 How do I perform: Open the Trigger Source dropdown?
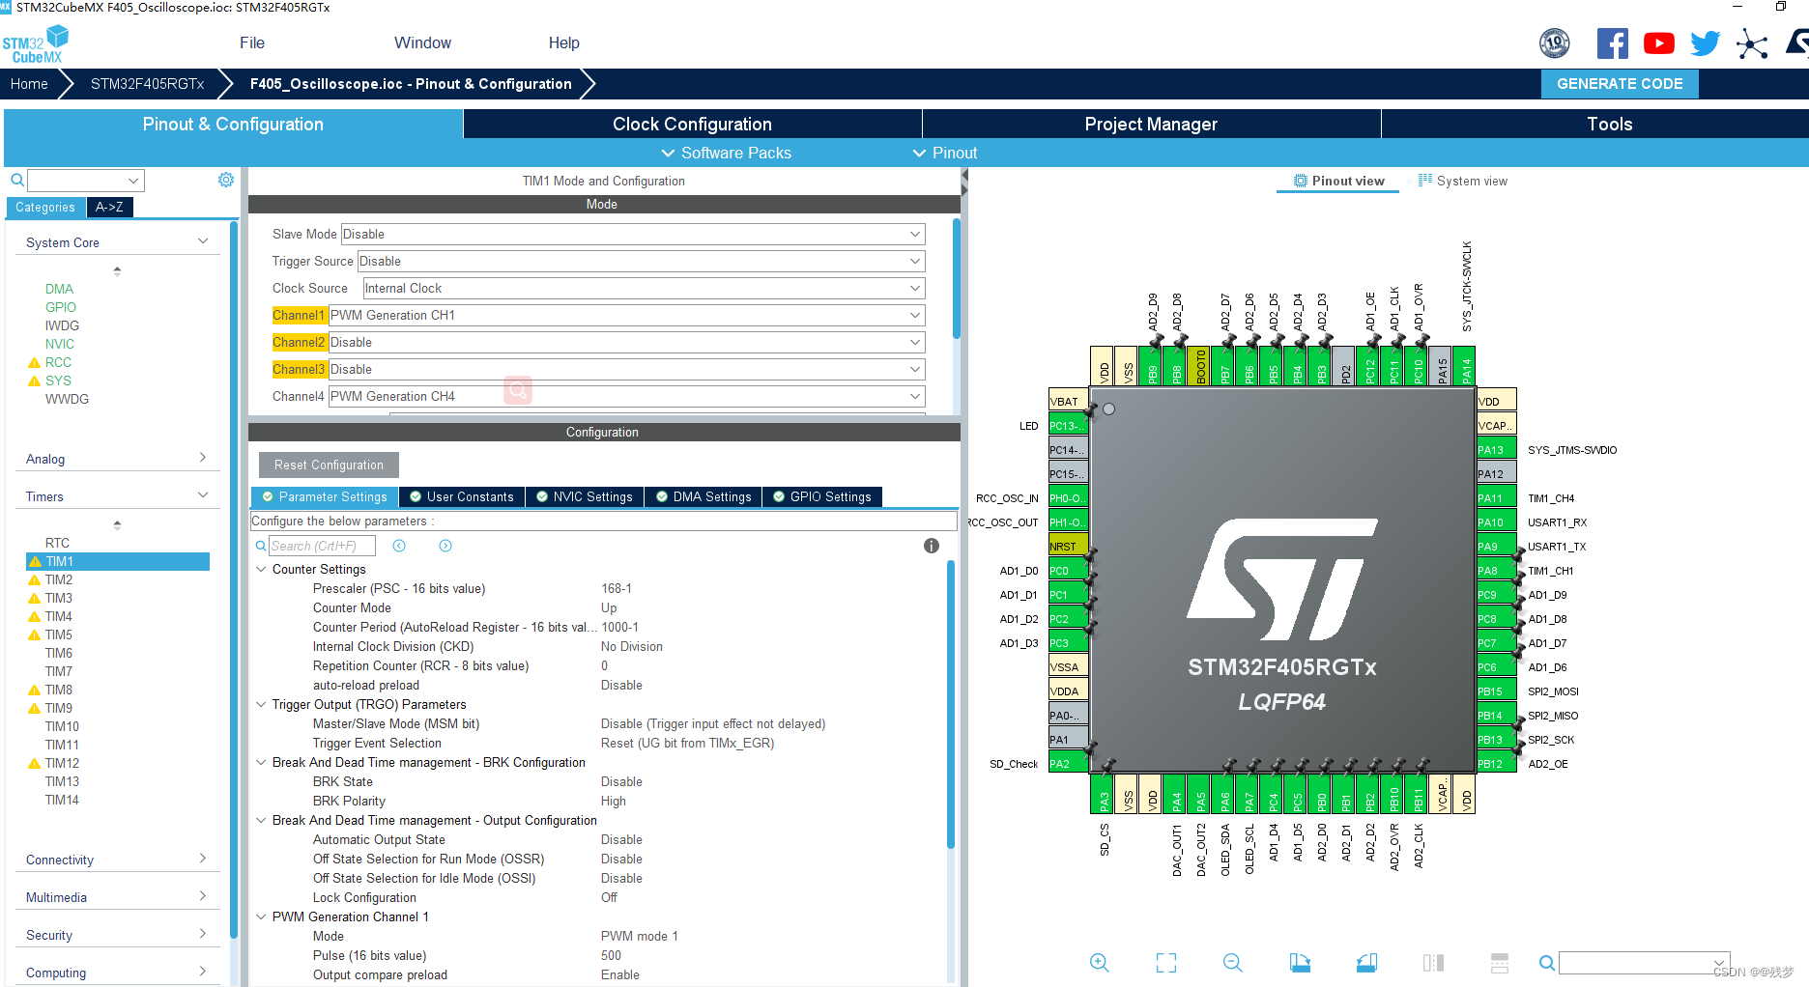[642, 262]
